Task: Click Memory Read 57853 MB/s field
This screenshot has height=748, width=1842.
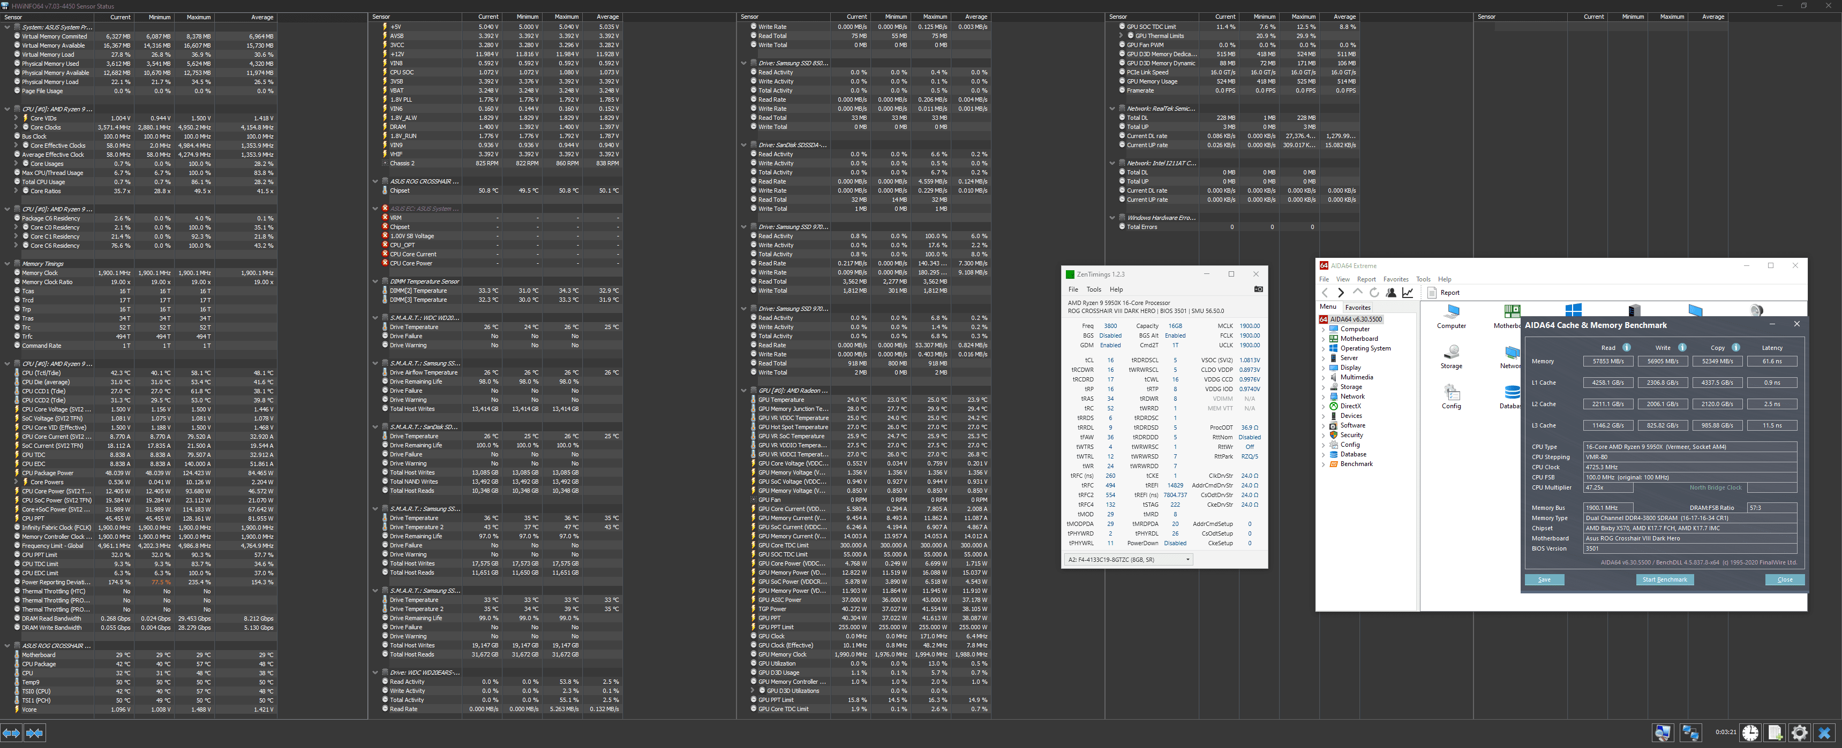Action: click(x=1607, y=362)
